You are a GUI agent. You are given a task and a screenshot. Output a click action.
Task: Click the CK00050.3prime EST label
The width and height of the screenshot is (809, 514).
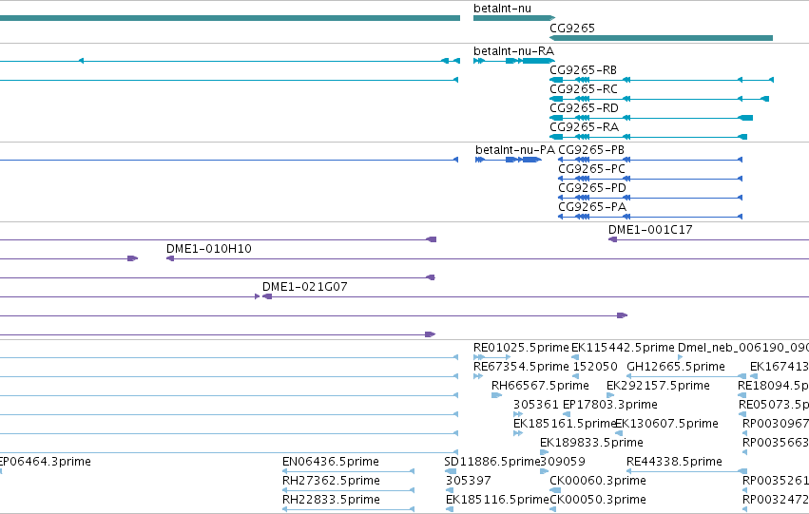(598, 500)
